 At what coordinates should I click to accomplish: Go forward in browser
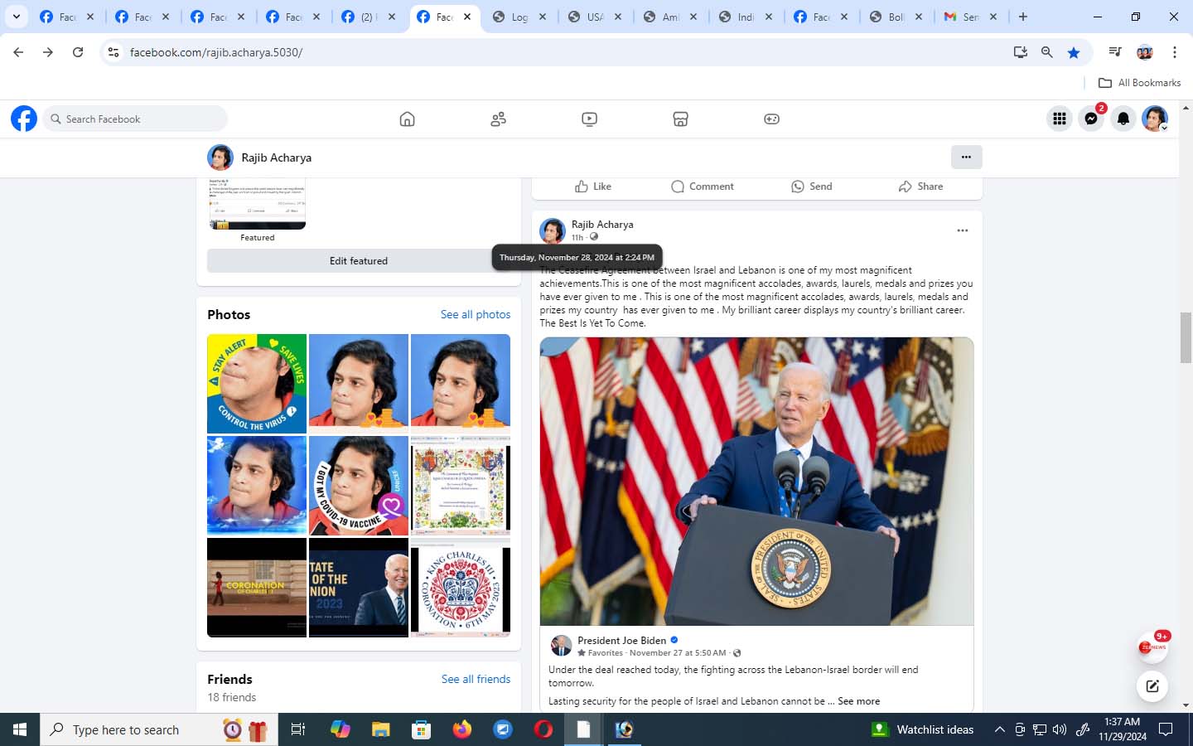tap(48, 52)
